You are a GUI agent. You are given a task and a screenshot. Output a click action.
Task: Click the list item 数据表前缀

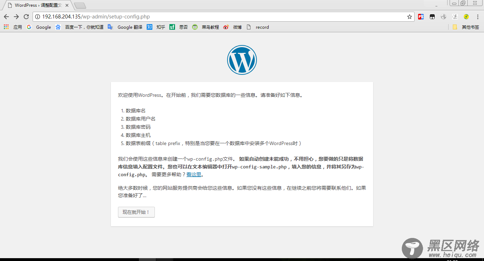click(x=214, y=143)
